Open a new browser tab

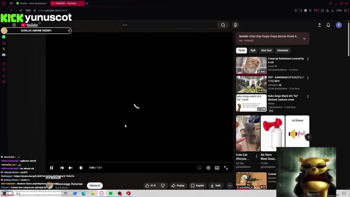point(87,3)
